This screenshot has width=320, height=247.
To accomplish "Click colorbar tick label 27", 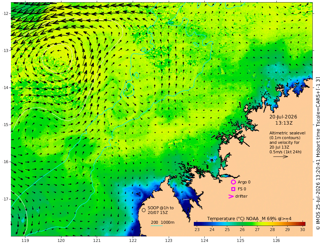I will [x=257, y=230].
